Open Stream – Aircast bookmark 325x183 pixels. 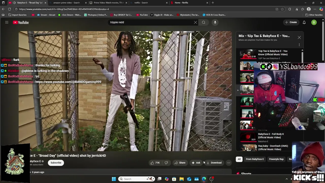click(46, 15)
